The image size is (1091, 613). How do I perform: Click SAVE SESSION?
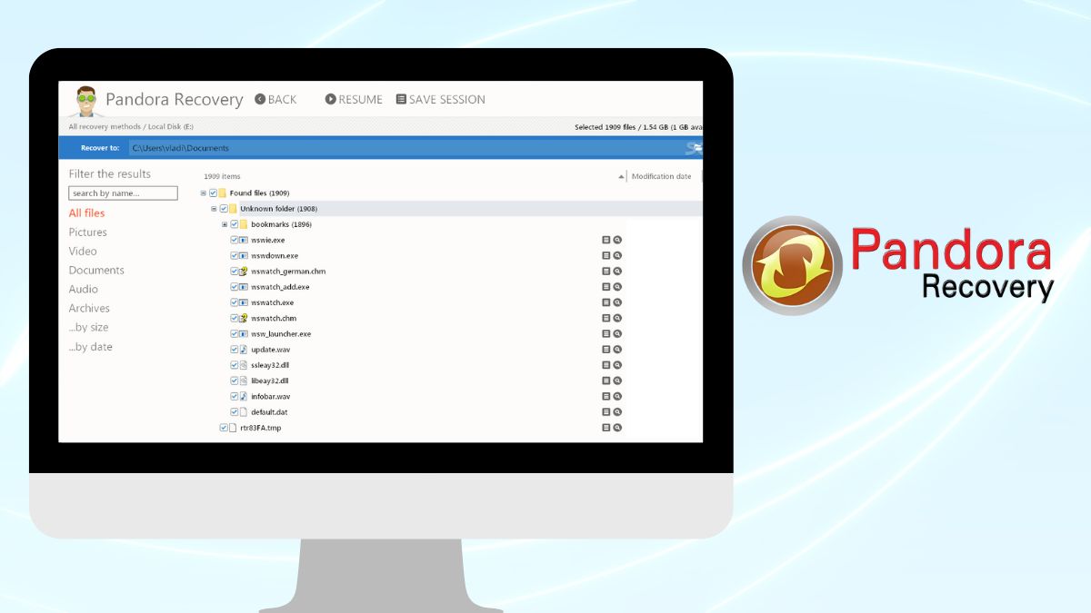click(440, 99)
